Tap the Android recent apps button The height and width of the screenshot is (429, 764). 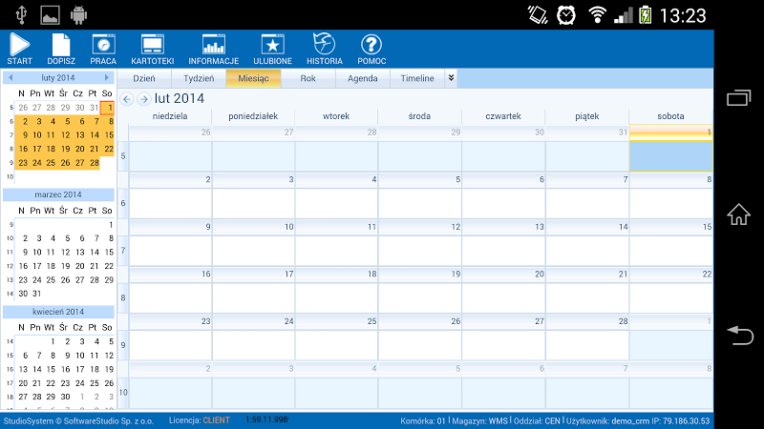[738, 98]
